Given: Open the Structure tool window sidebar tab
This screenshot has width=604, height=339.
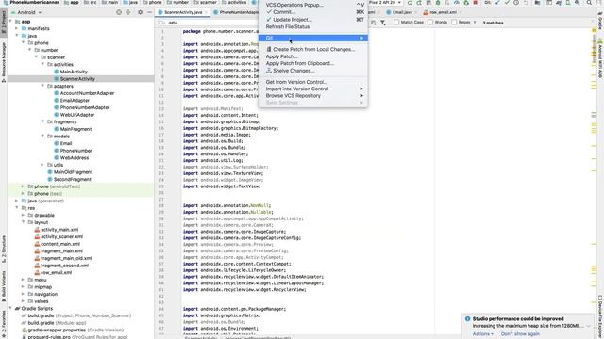Looking at the screenshot, I should [x=4, y=249].
